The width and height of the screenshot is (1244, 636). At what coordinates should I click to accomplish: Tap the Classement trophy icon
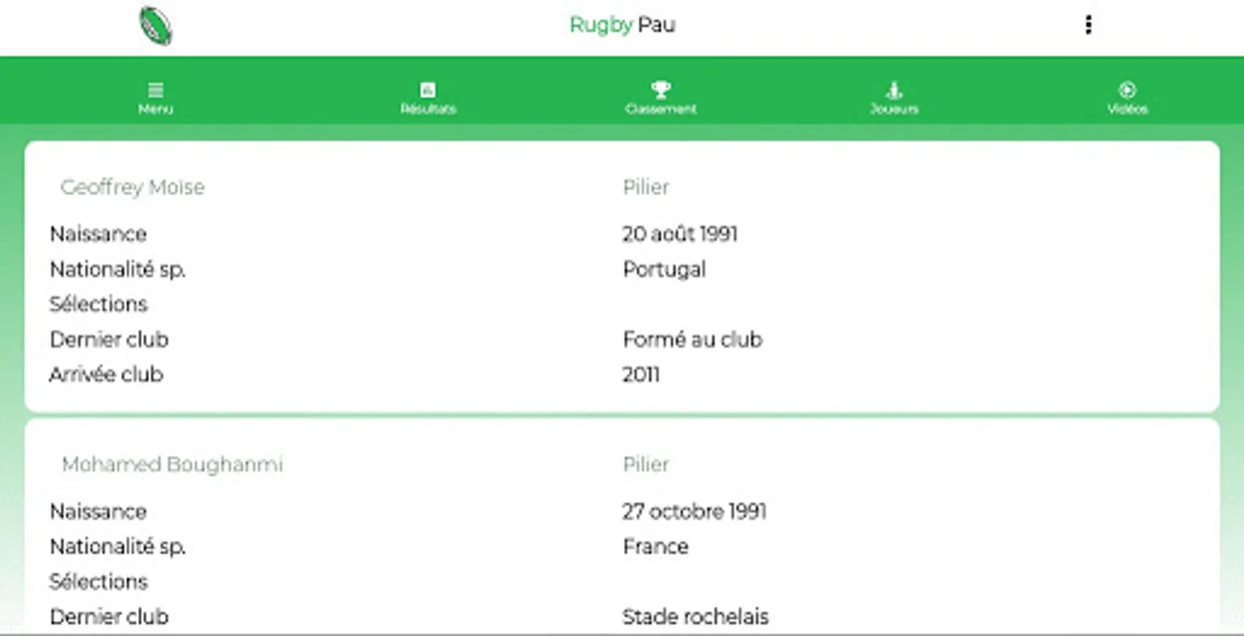tap(661, 89)
